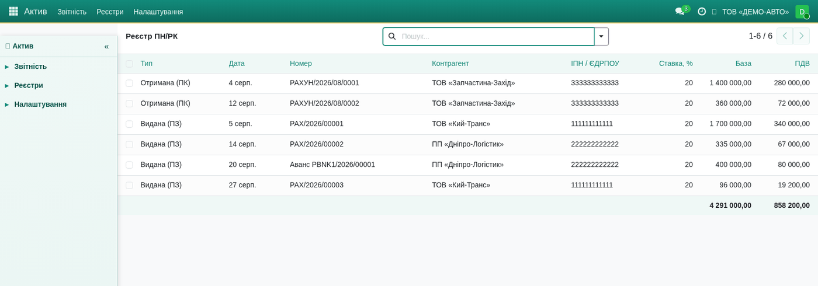Click the green user avatar D

tap(802, 12)
